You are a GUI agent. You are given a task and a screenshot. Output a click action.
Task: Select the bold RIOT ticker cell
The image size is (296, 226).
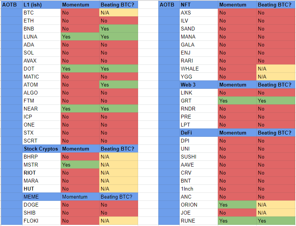coord(41,173)
